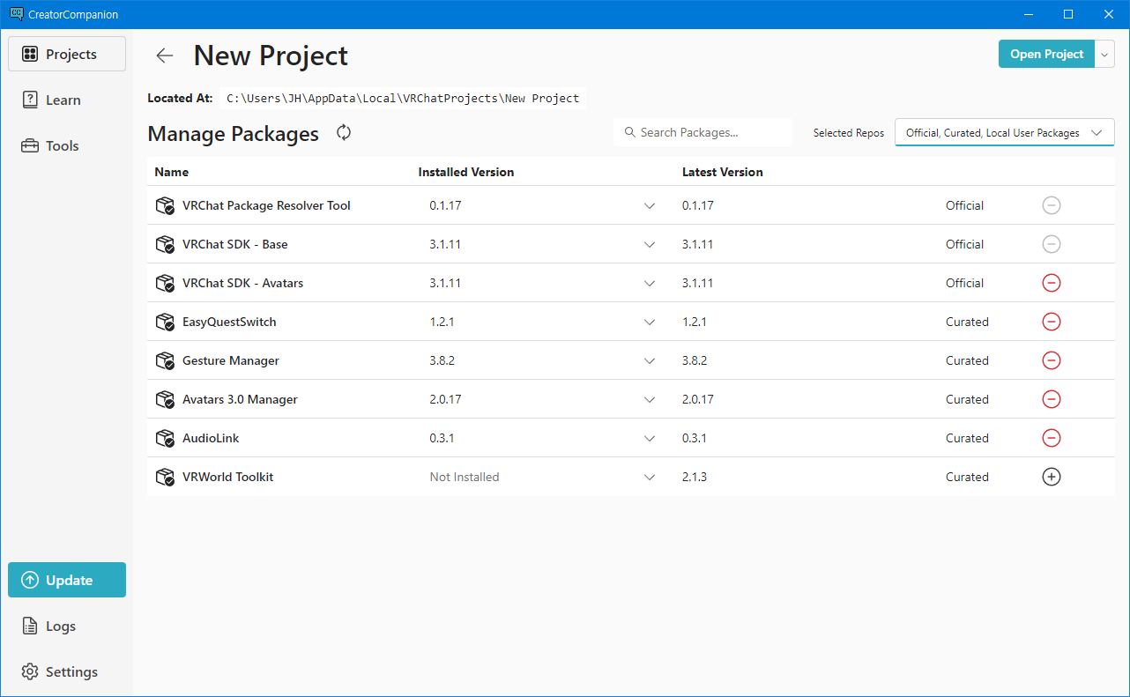Remove the Gesture Manager package
The width and height of the screenshot is (1130, 697).
tap(1051, 360)
